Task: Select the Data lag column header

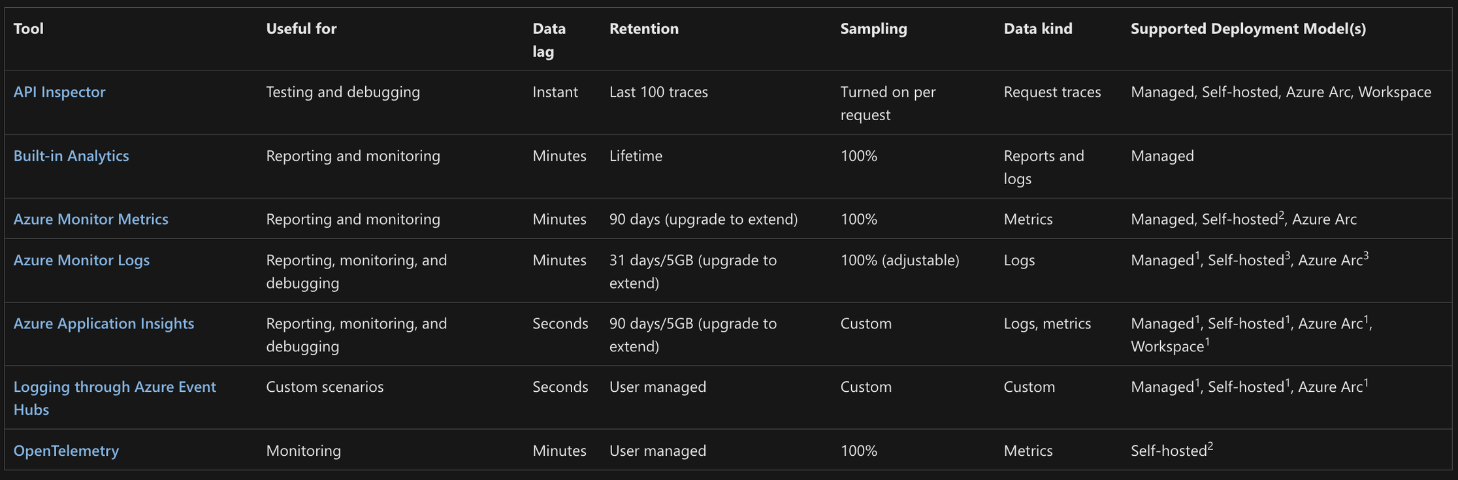Action: coord(549,40)
